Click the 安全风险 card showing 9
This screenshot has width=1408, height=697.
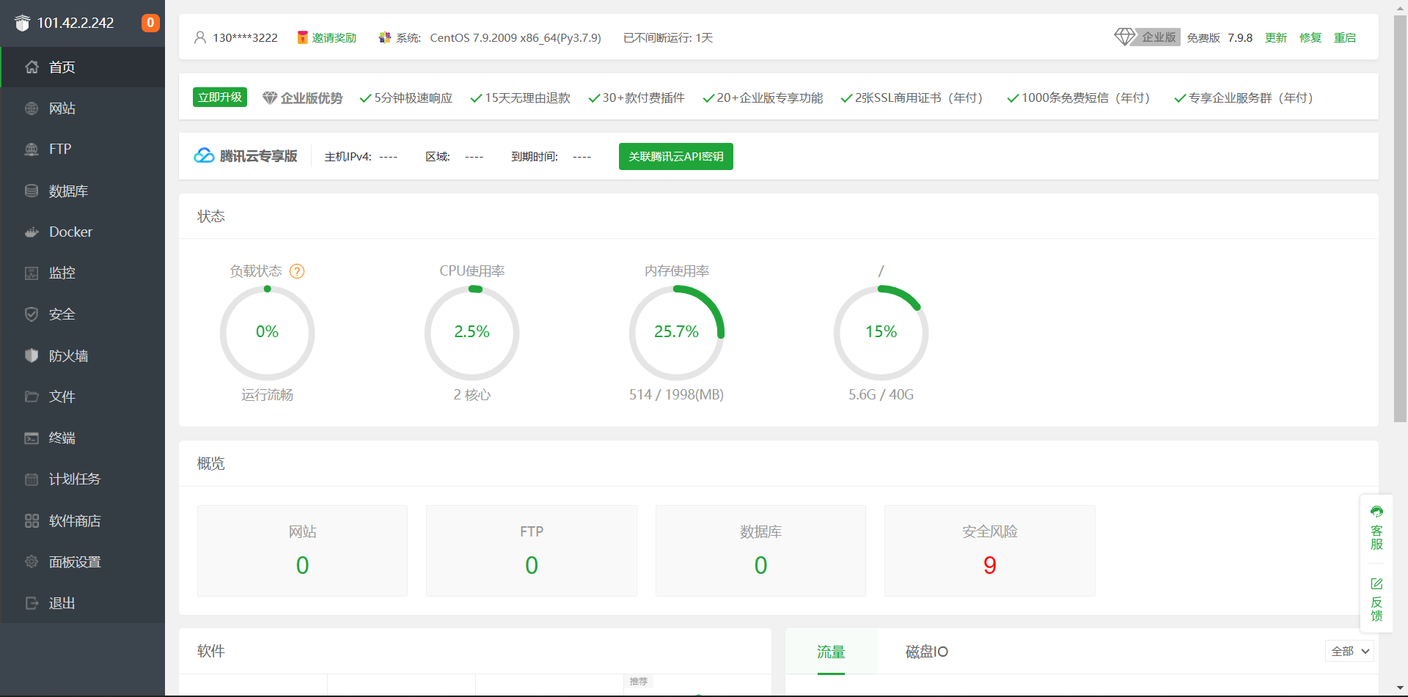point(990,550)
